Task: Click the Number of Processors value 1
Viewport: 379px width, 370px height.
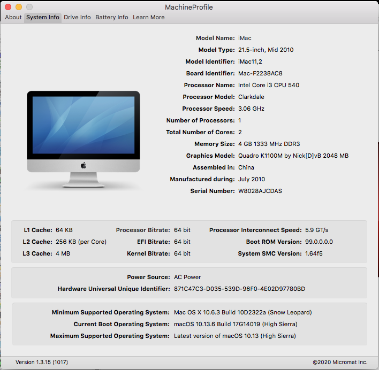Action: (239, 120)
